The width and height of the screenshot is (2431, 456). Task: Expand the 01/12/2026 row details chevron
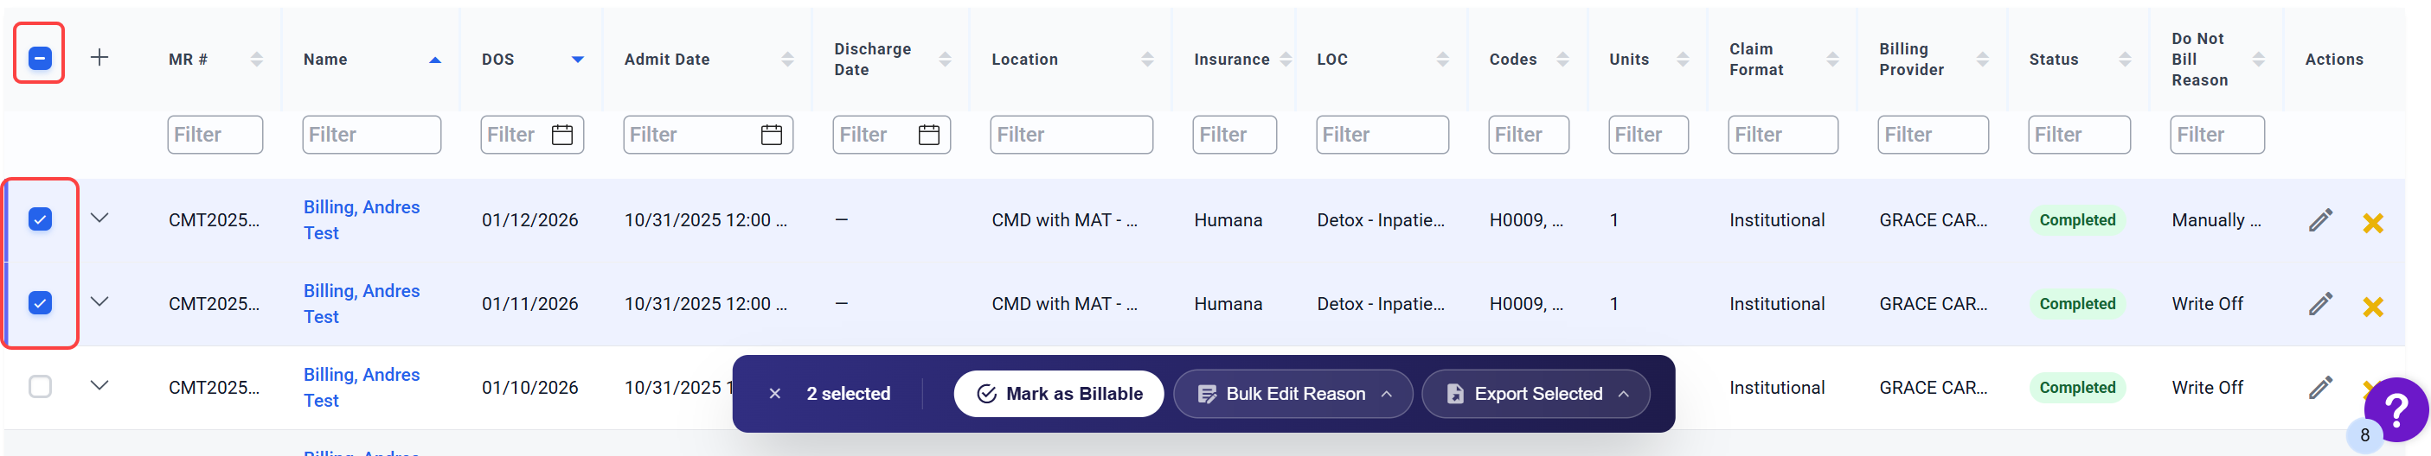click(99, 218)
